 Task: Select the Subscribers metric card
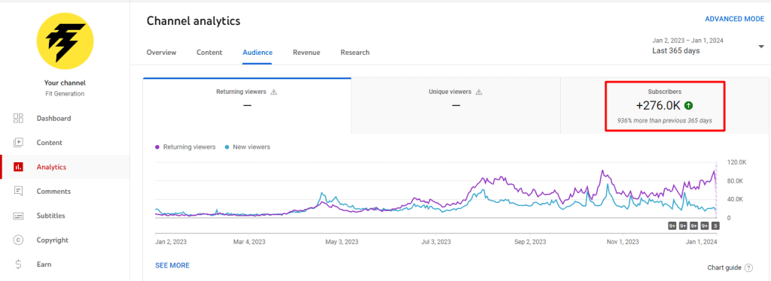tap(665, 105)
